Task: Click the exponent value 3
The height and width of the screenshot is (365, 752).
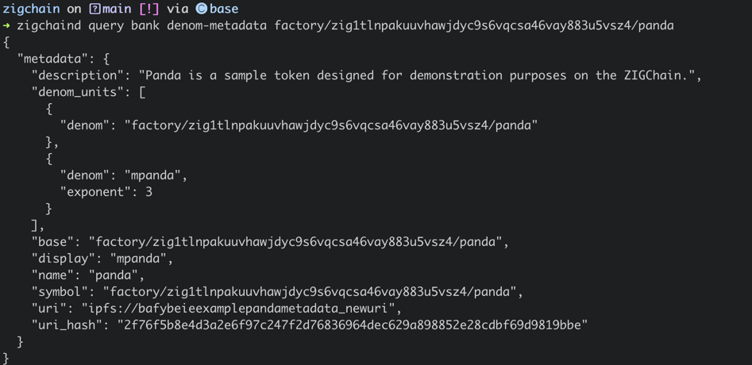Action: (148, 192)
